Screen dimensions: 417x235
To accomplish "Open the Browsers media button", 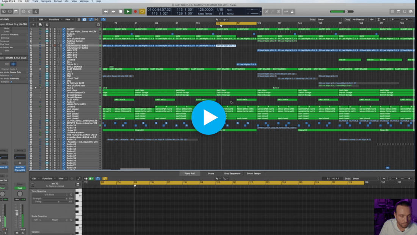I will click(411, 11).
